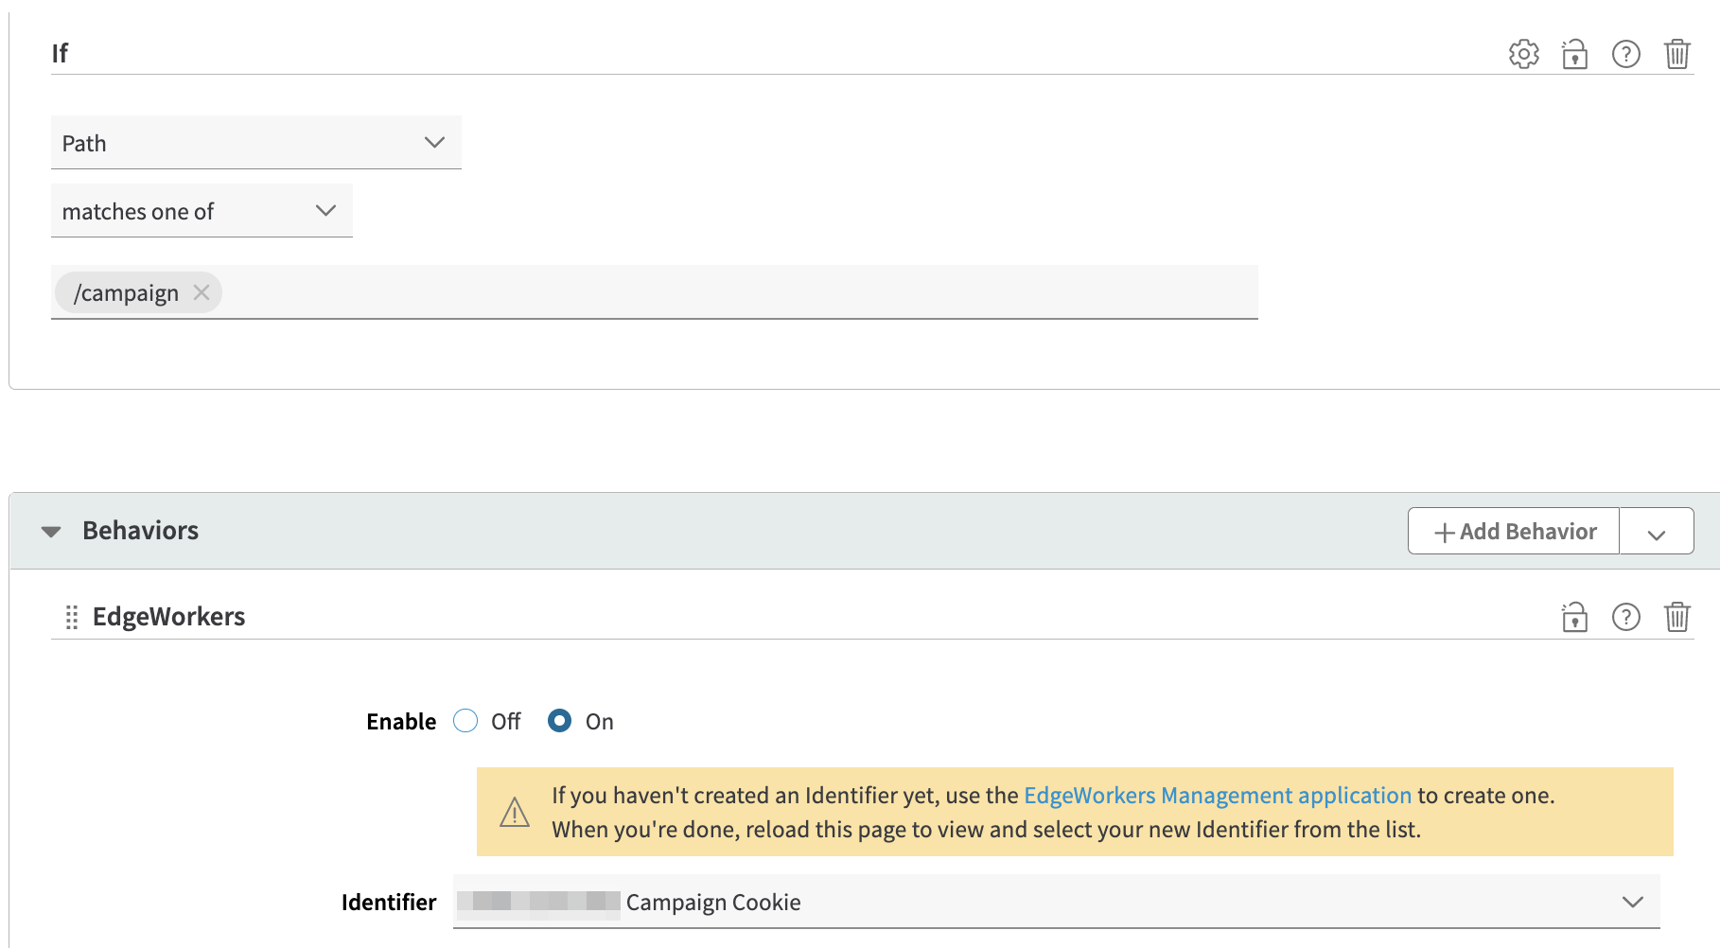Delete the If condition with trash icon
Viewport: 1720px width, 948px height.
coord(1676,54)
